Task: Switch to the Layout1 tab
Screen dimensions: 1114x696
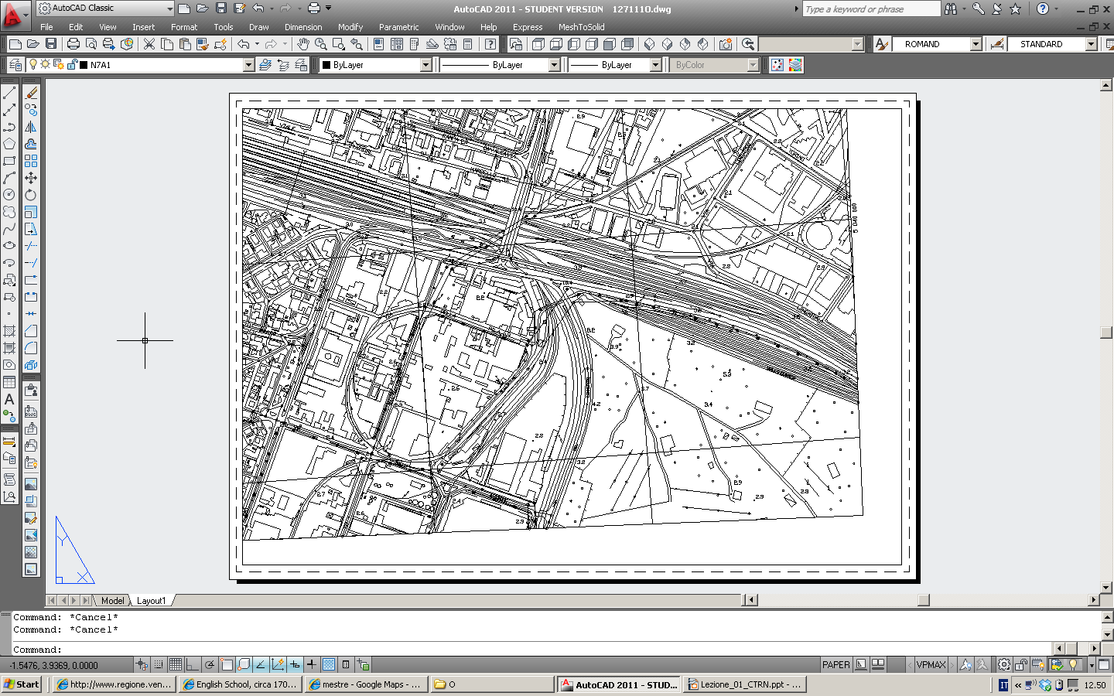Action: [x=151, y=600]
